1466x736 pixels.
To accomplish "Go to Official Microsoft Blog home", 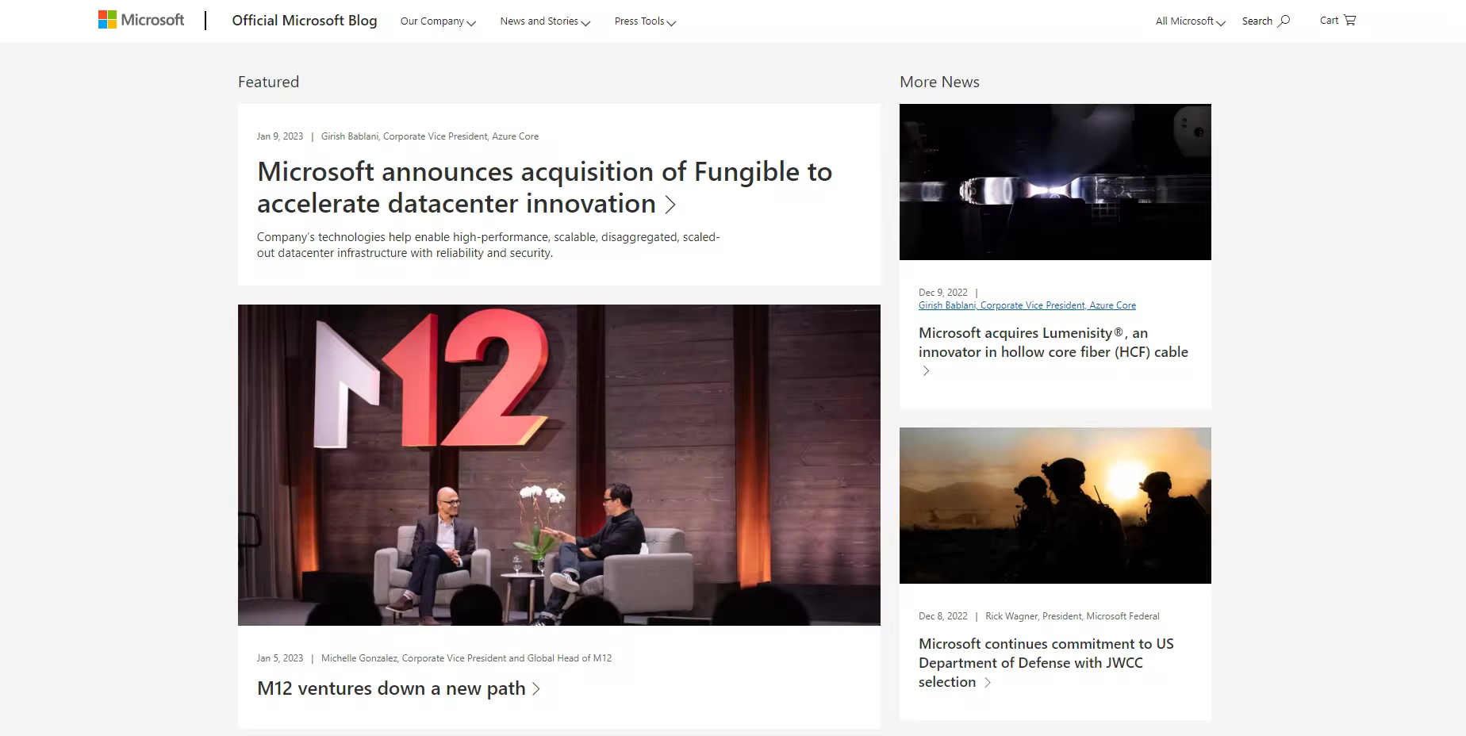I will [x=304, y=21].
